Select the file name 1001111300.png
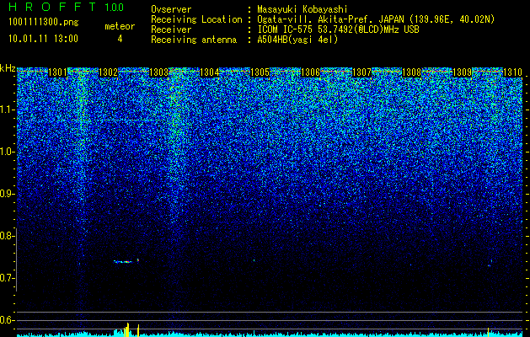 click(43, 23)
